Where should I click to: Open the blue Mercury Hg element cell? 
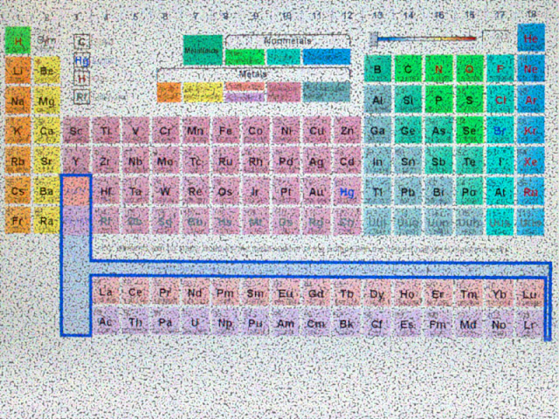point(347,192)
